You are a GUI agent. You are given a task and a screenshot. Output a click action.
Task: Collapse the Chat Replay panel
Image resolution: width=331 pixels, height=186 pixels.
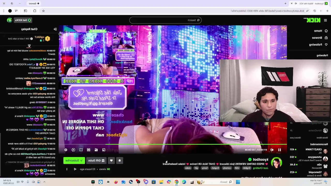tap(55, 29)
